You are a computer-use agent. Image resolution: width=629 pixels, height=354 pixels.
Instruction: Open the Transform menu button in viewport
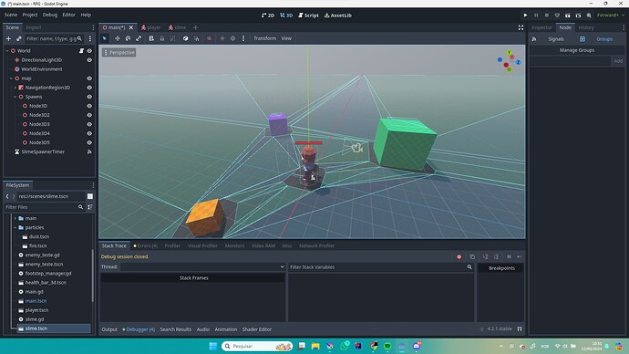[x=264, y=38]
